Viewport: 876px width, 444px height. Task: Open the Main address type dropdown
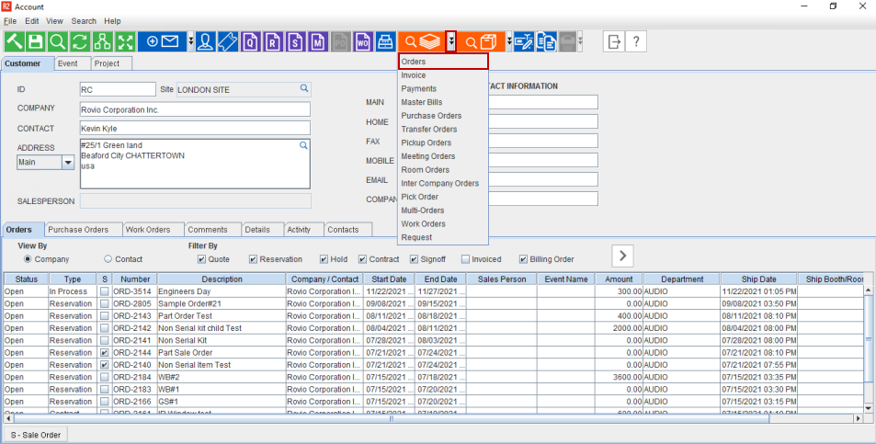tap(68, 163)
